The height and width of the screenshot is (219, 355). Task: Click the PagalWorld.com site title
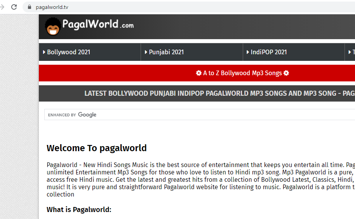[98, 24]
